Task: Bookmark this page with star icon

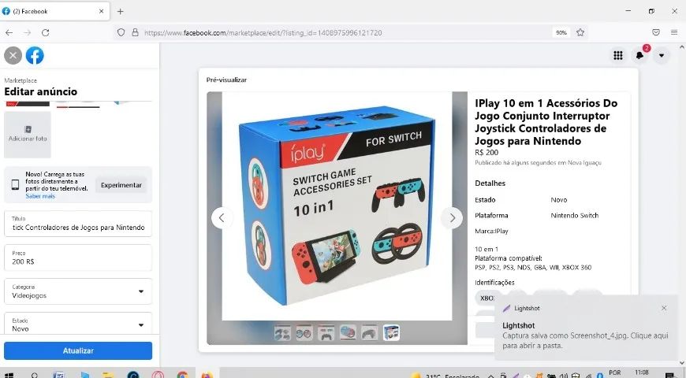Action: [x=580, y=32]
